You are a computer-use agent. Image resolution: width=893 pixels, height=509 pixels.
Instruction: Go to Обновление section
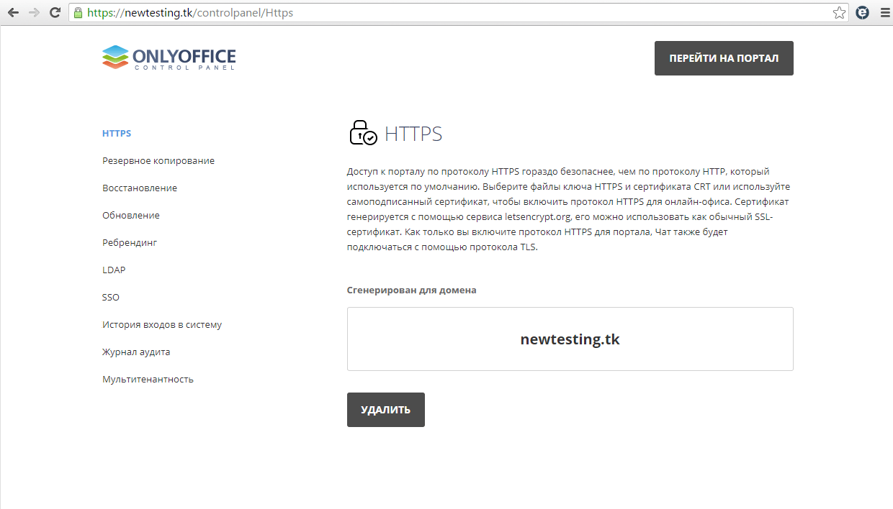(131, 216)
